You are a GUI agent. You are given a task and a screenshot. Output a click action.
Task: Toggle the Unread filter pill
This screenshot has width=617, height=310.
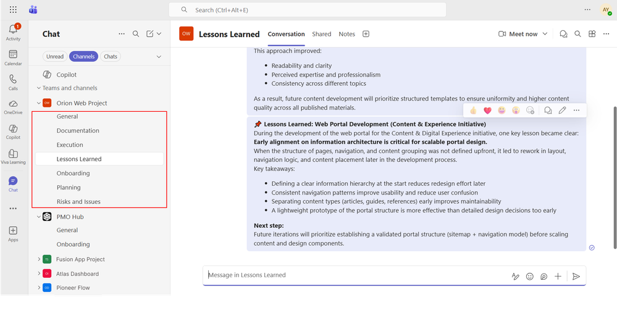[x=55, y=56]
